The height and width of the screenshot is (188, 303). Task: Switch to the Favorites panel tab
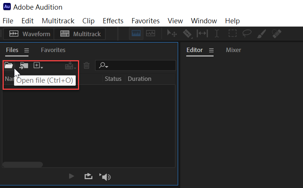(x=53, y=50)
